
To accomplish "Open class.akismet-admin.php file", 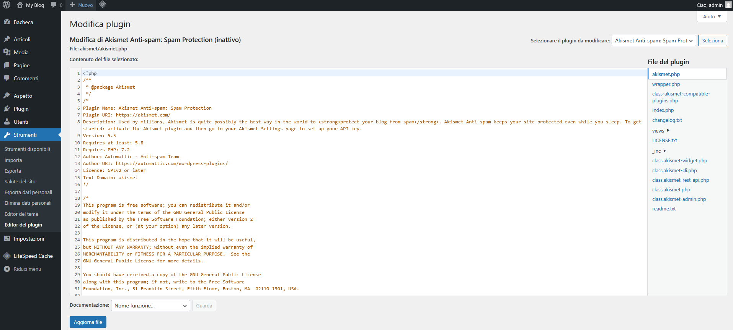I will pyautogui.click(x=679, y=199).
